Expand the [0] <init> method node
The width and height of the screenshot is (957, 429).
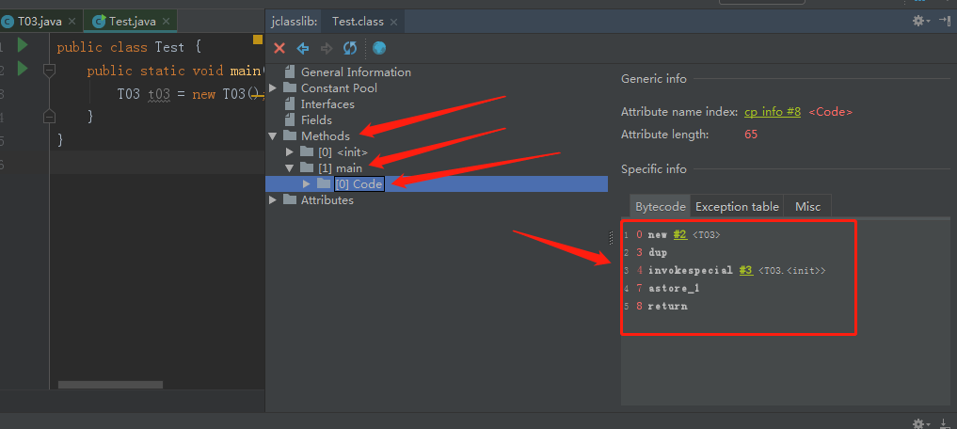pos(291,152)
